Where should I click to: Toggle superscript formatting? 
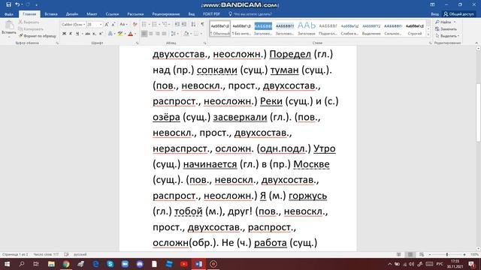click(101, 34)
